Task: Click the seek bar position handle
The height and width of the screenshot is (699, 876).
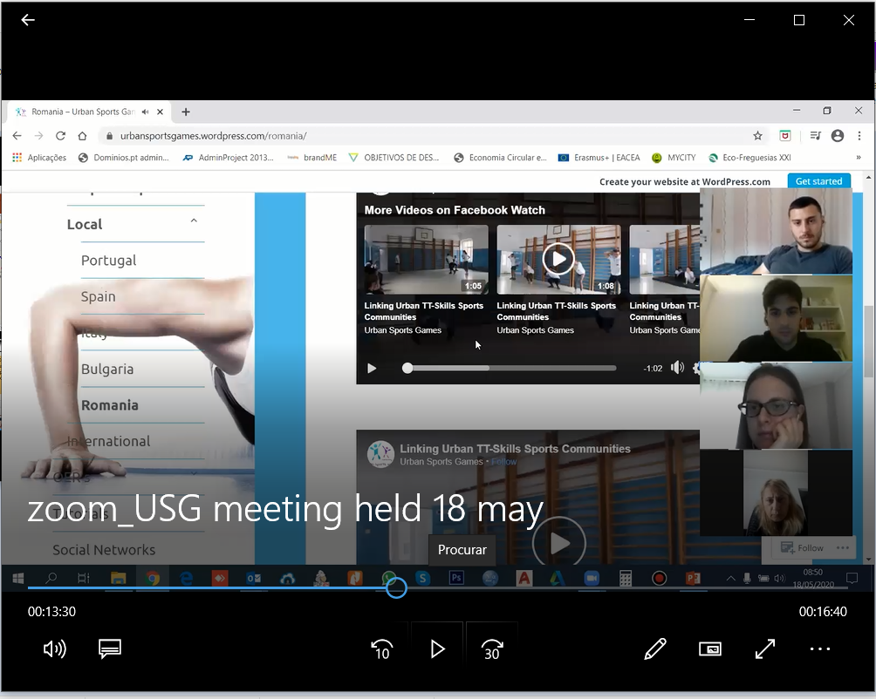Action: pyautogui.click(x=396, y=587)
